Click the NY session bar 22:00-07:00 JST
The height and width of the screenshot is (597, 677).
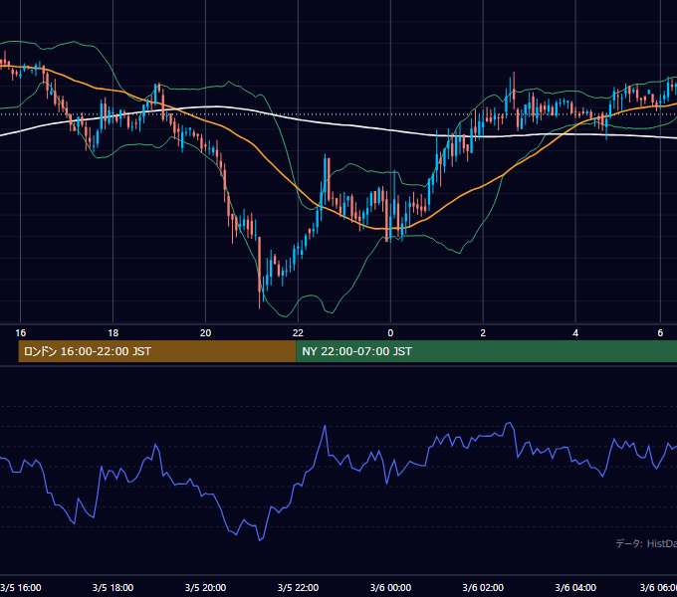487,351
